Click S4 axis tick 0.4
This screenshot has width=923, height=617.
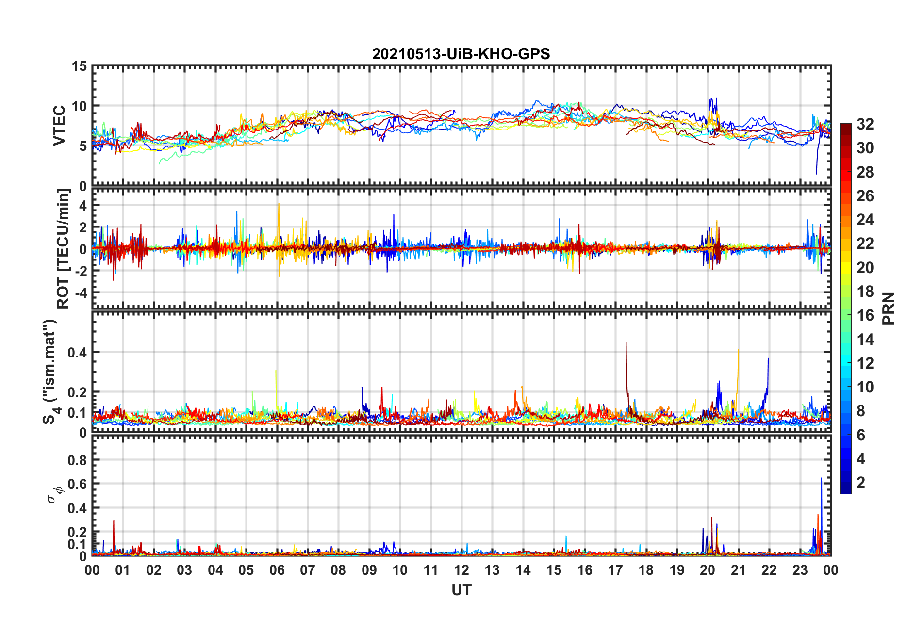pos(77,353)
